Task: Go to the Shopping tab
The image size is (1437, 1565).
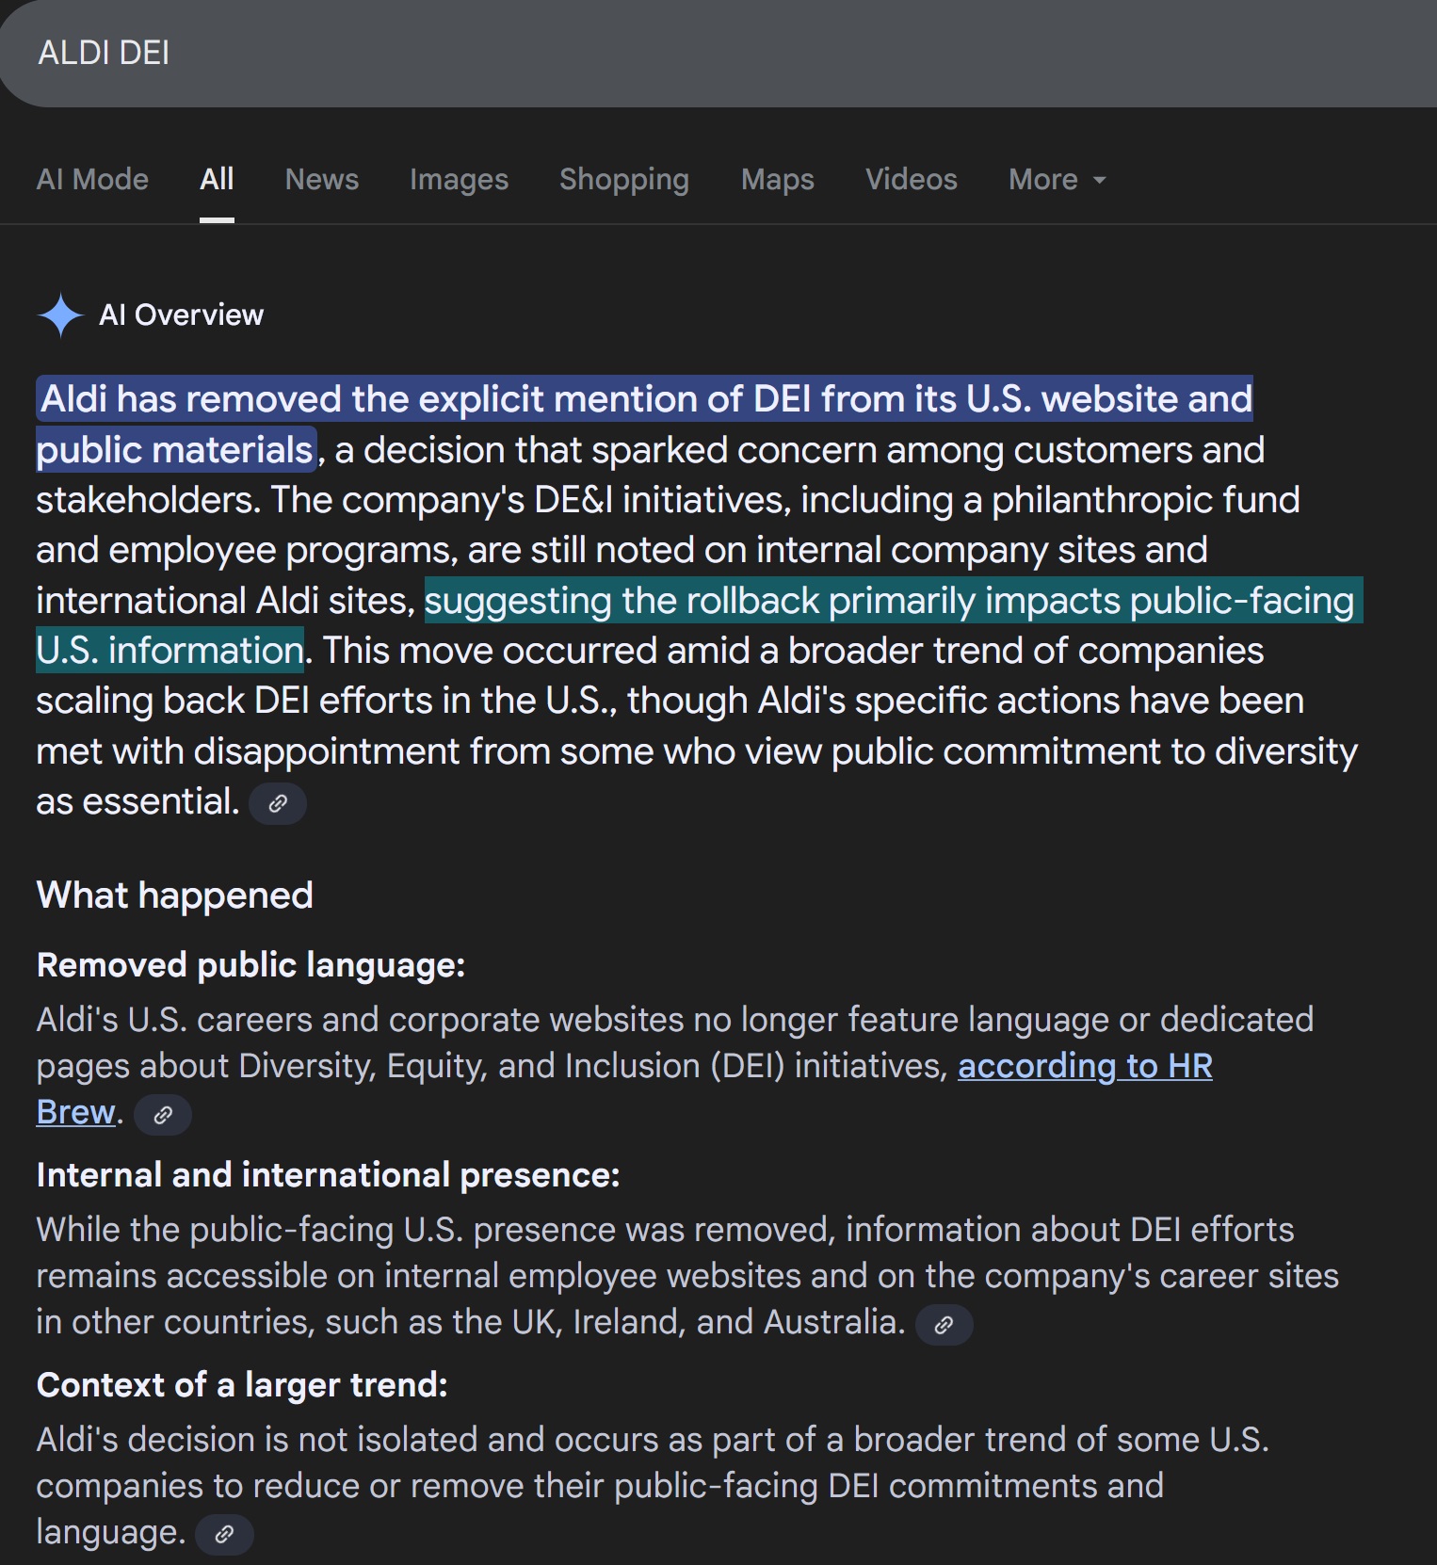Action: point(624,179)
